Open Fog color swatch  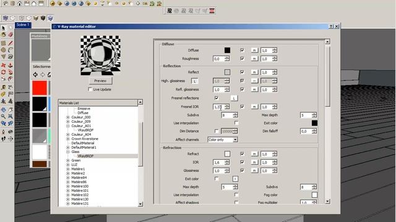[x=314, y=195]
